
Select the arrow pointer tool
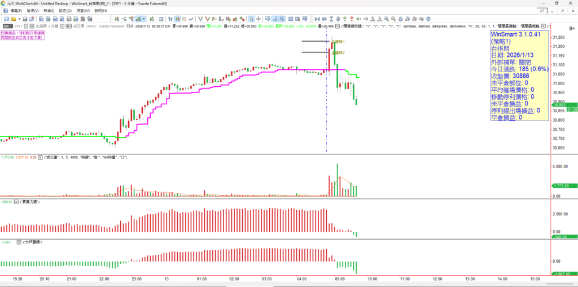point(252,19)
